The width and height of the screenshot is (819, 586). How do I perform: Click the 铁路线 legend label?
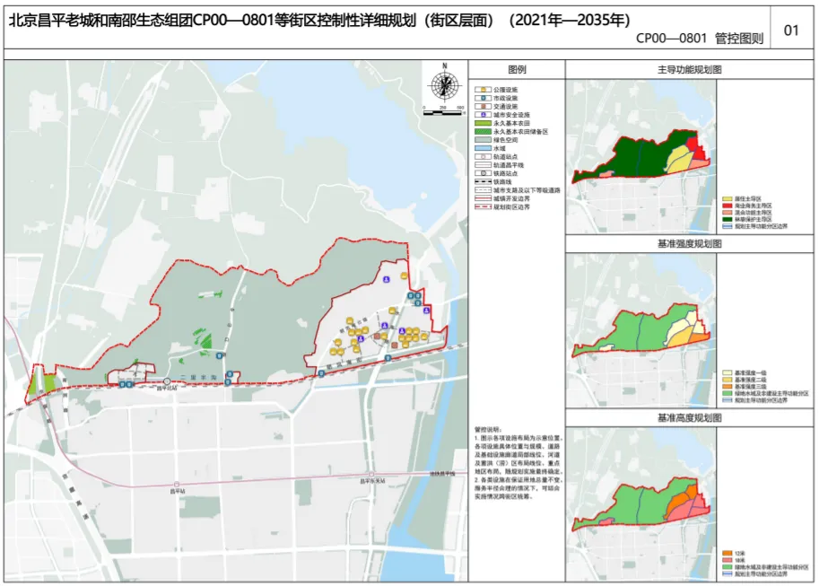pyautogui.click(x=502, y=182)
